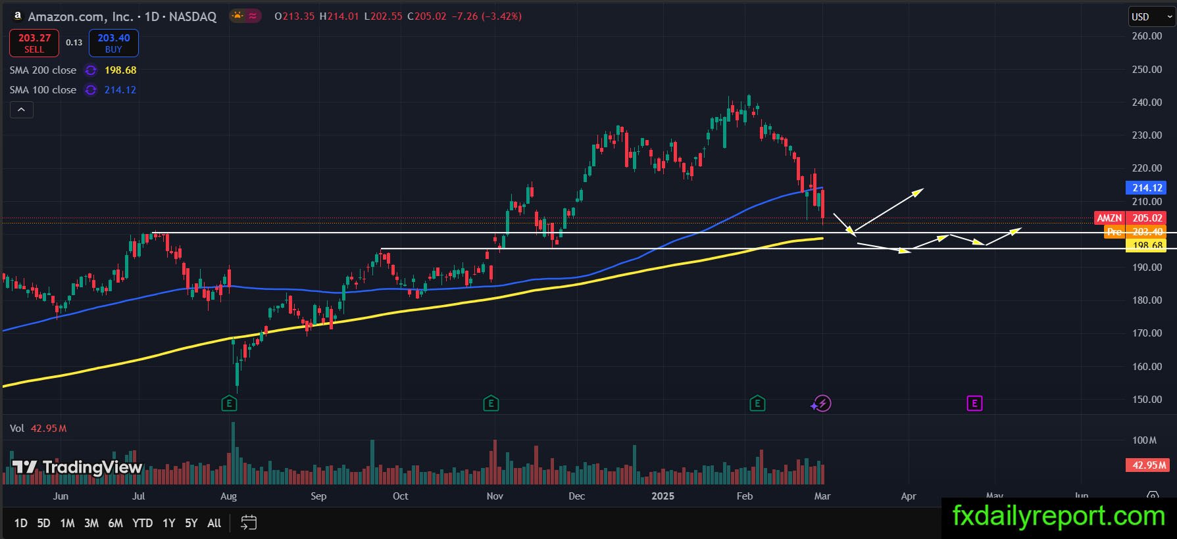Collapse the indicator legend with the chevron
Screen dimensions: 1177x539
pos(21,110)
